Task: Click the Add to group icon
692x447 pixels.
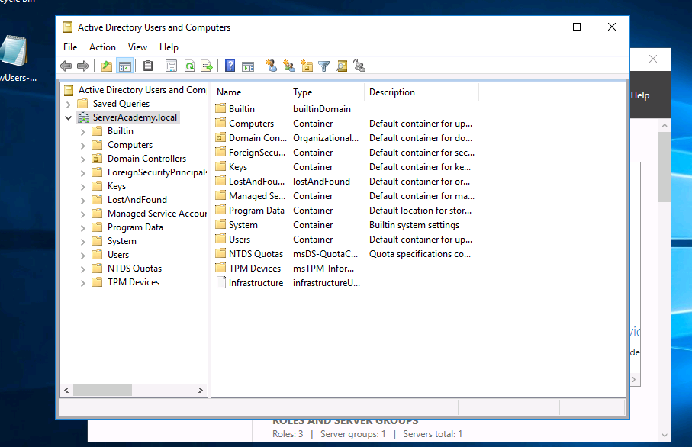Action: pyautogui.click(x=359, y=66)
